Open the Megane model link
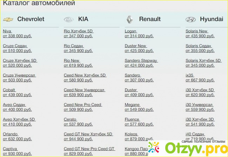 (x=132, y=104)
